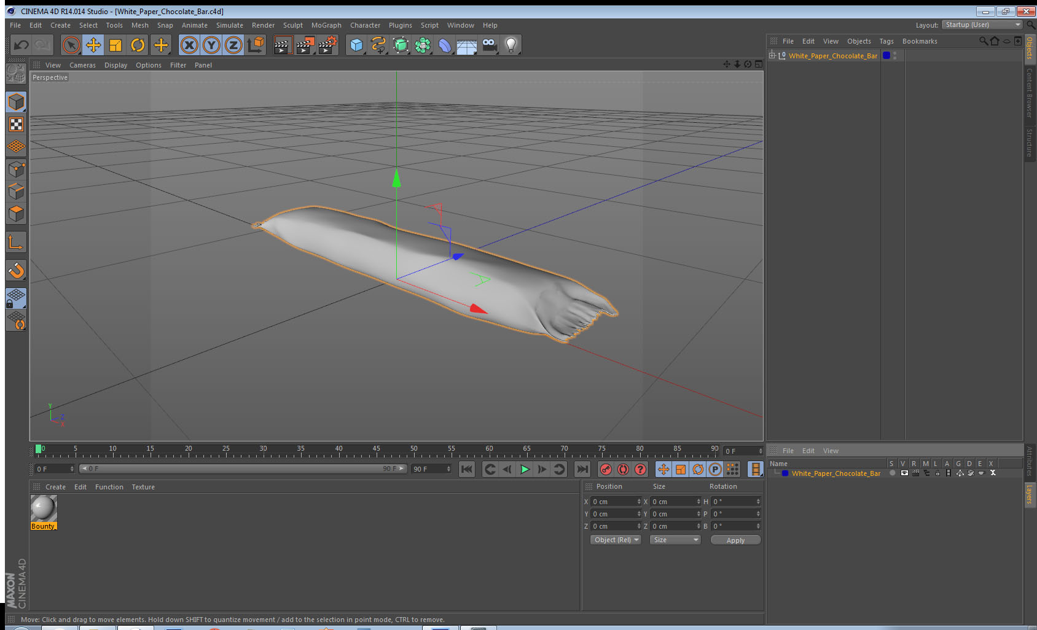This screenshot has height=630, width=1037.
Task: Enable Axis mode icon
Action: 16,242
